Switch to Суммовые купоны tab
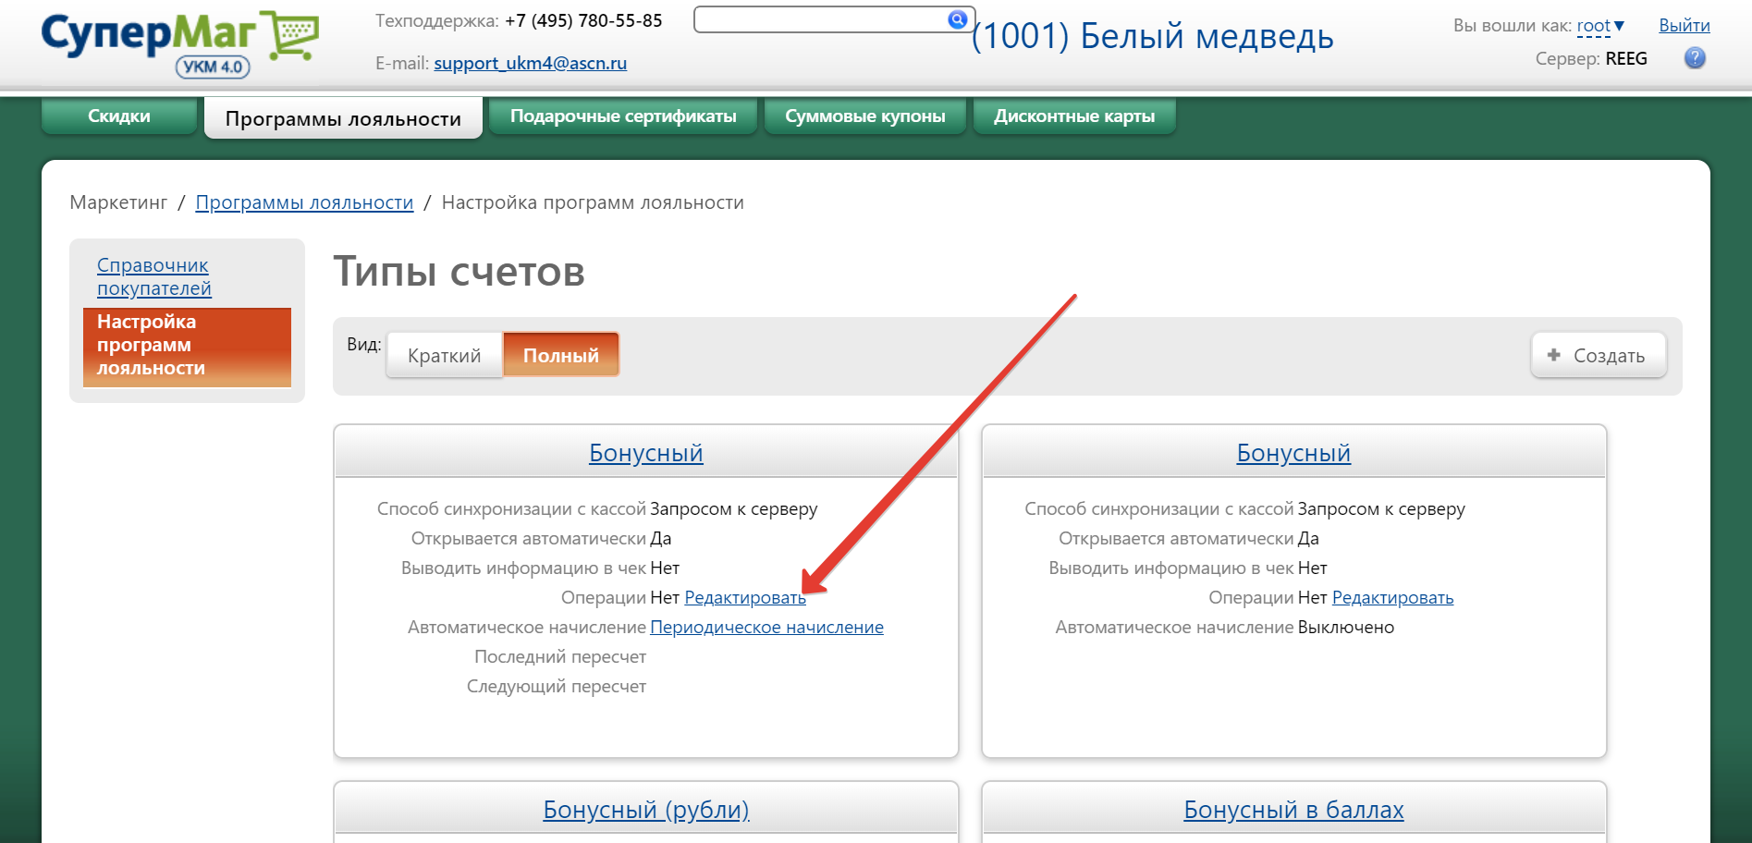Image resolution: width=1752 pixels, height=843 pixels. [865, 116]
